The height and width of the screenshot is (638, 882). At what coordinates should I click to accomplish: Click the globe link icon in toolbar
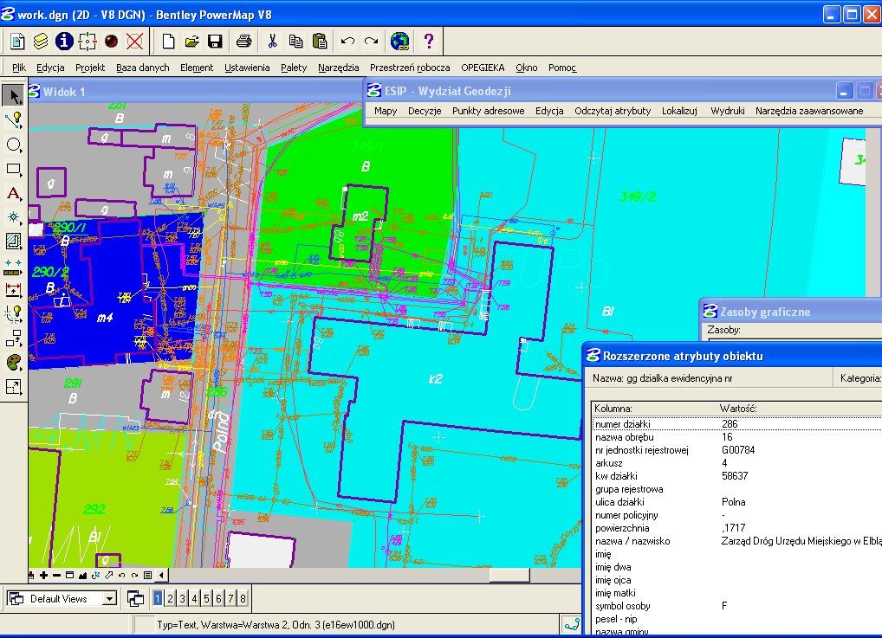[400, 41]
